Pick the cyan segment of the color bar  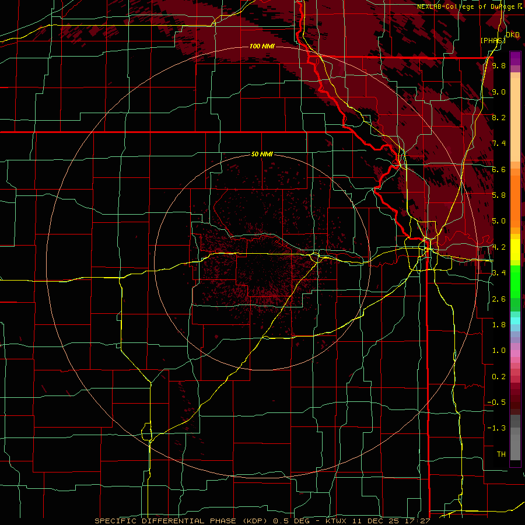coord(515,321)
